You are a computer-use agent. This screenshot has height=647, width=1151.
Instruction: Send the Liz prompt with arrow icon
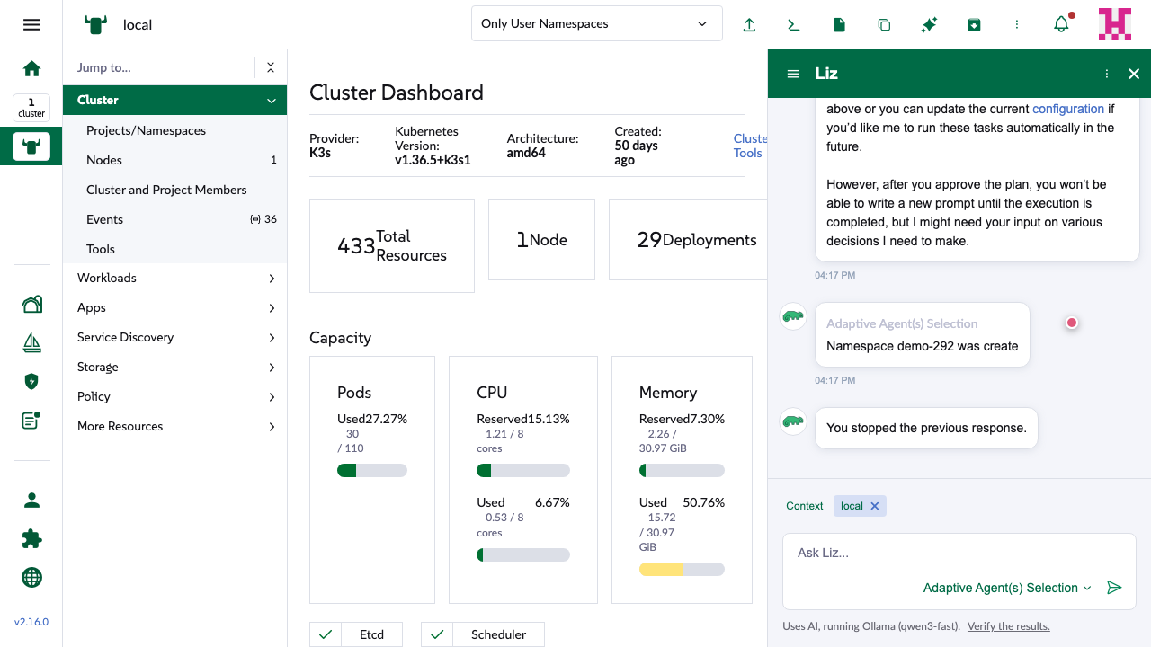pyautogui.click(x=1114, y=588)
